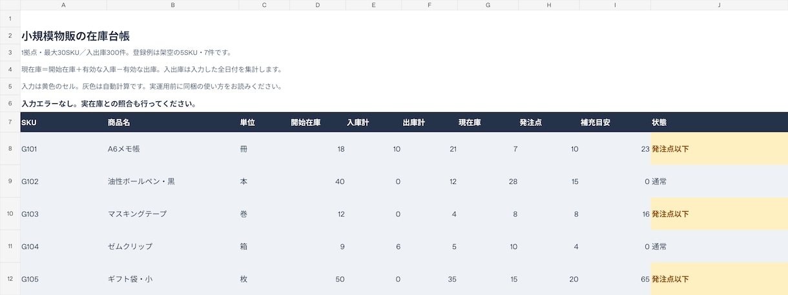This screenshot has width=788, height=295.
Task: Select column G header
Action: [488, 5]
